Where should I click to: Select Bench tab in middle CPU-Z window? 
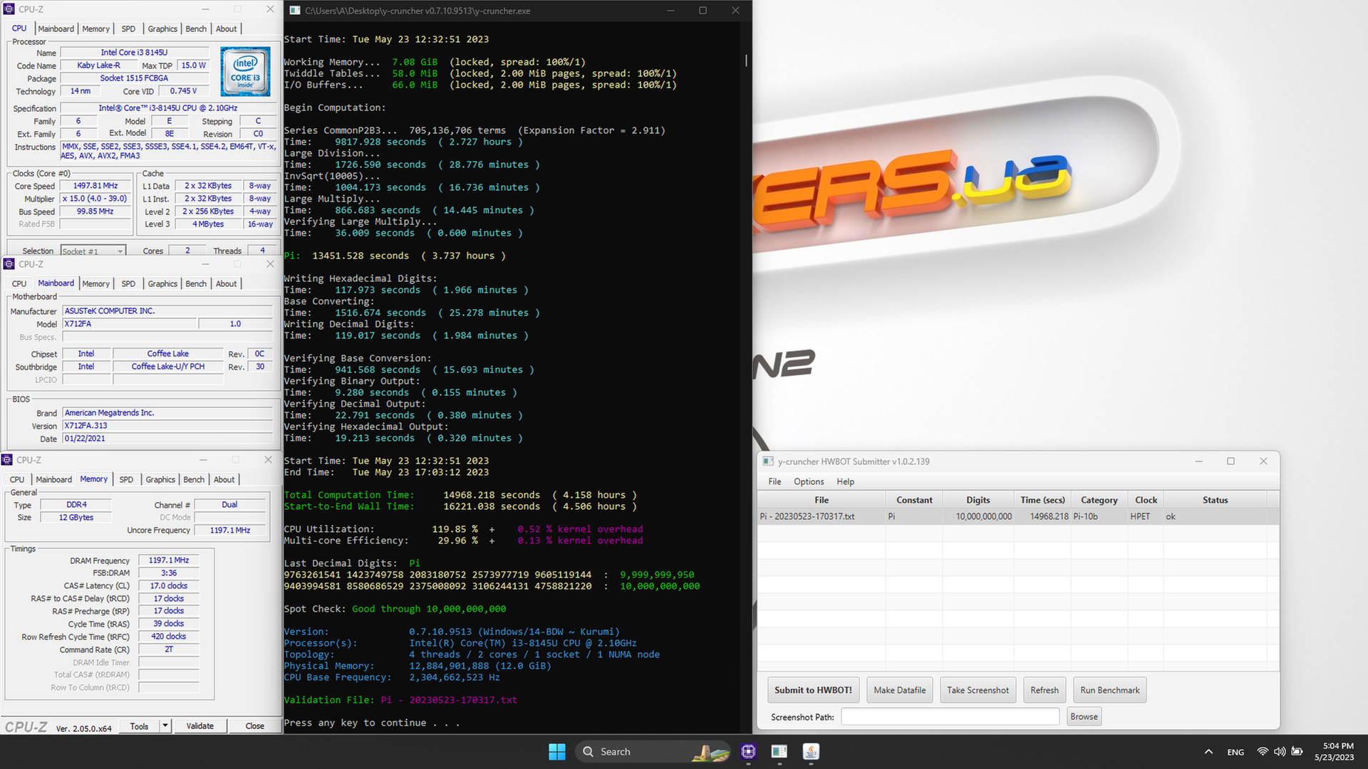click(x=196, y=283)
